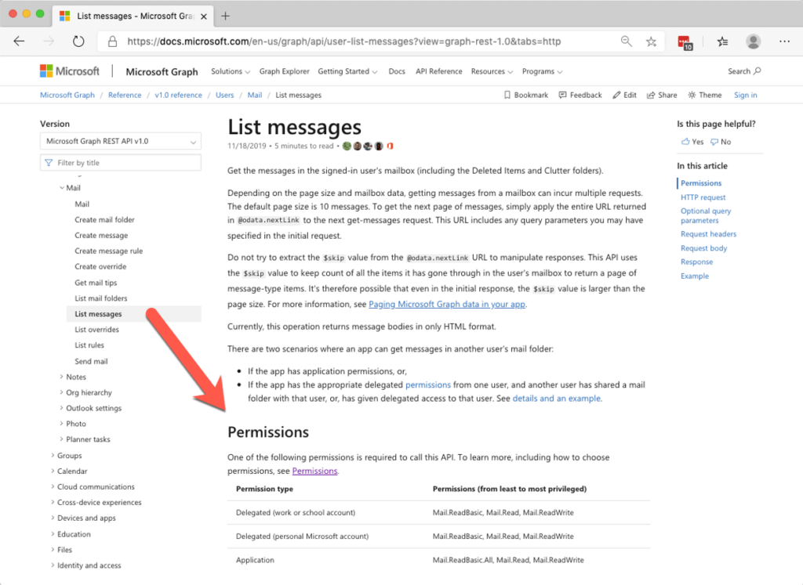Open the Paging Microsoft Graph data link
This screenshot has width=803, height=585.
(x=447, y=304)
